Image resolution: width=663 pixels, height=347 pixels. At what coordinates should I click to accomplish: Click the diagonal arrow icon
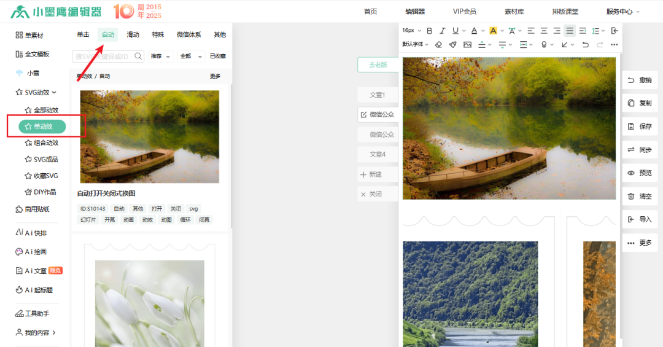[565, 44]
